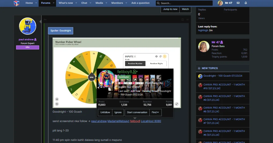Image resolution: width=273 pixels, height=143 pixels.
Task: Click the post number #1 link
Action: coord(187,20)
